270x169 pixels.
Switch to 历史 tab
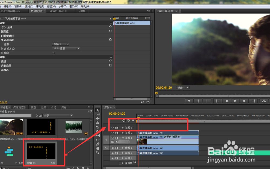(x=64, y=107)
